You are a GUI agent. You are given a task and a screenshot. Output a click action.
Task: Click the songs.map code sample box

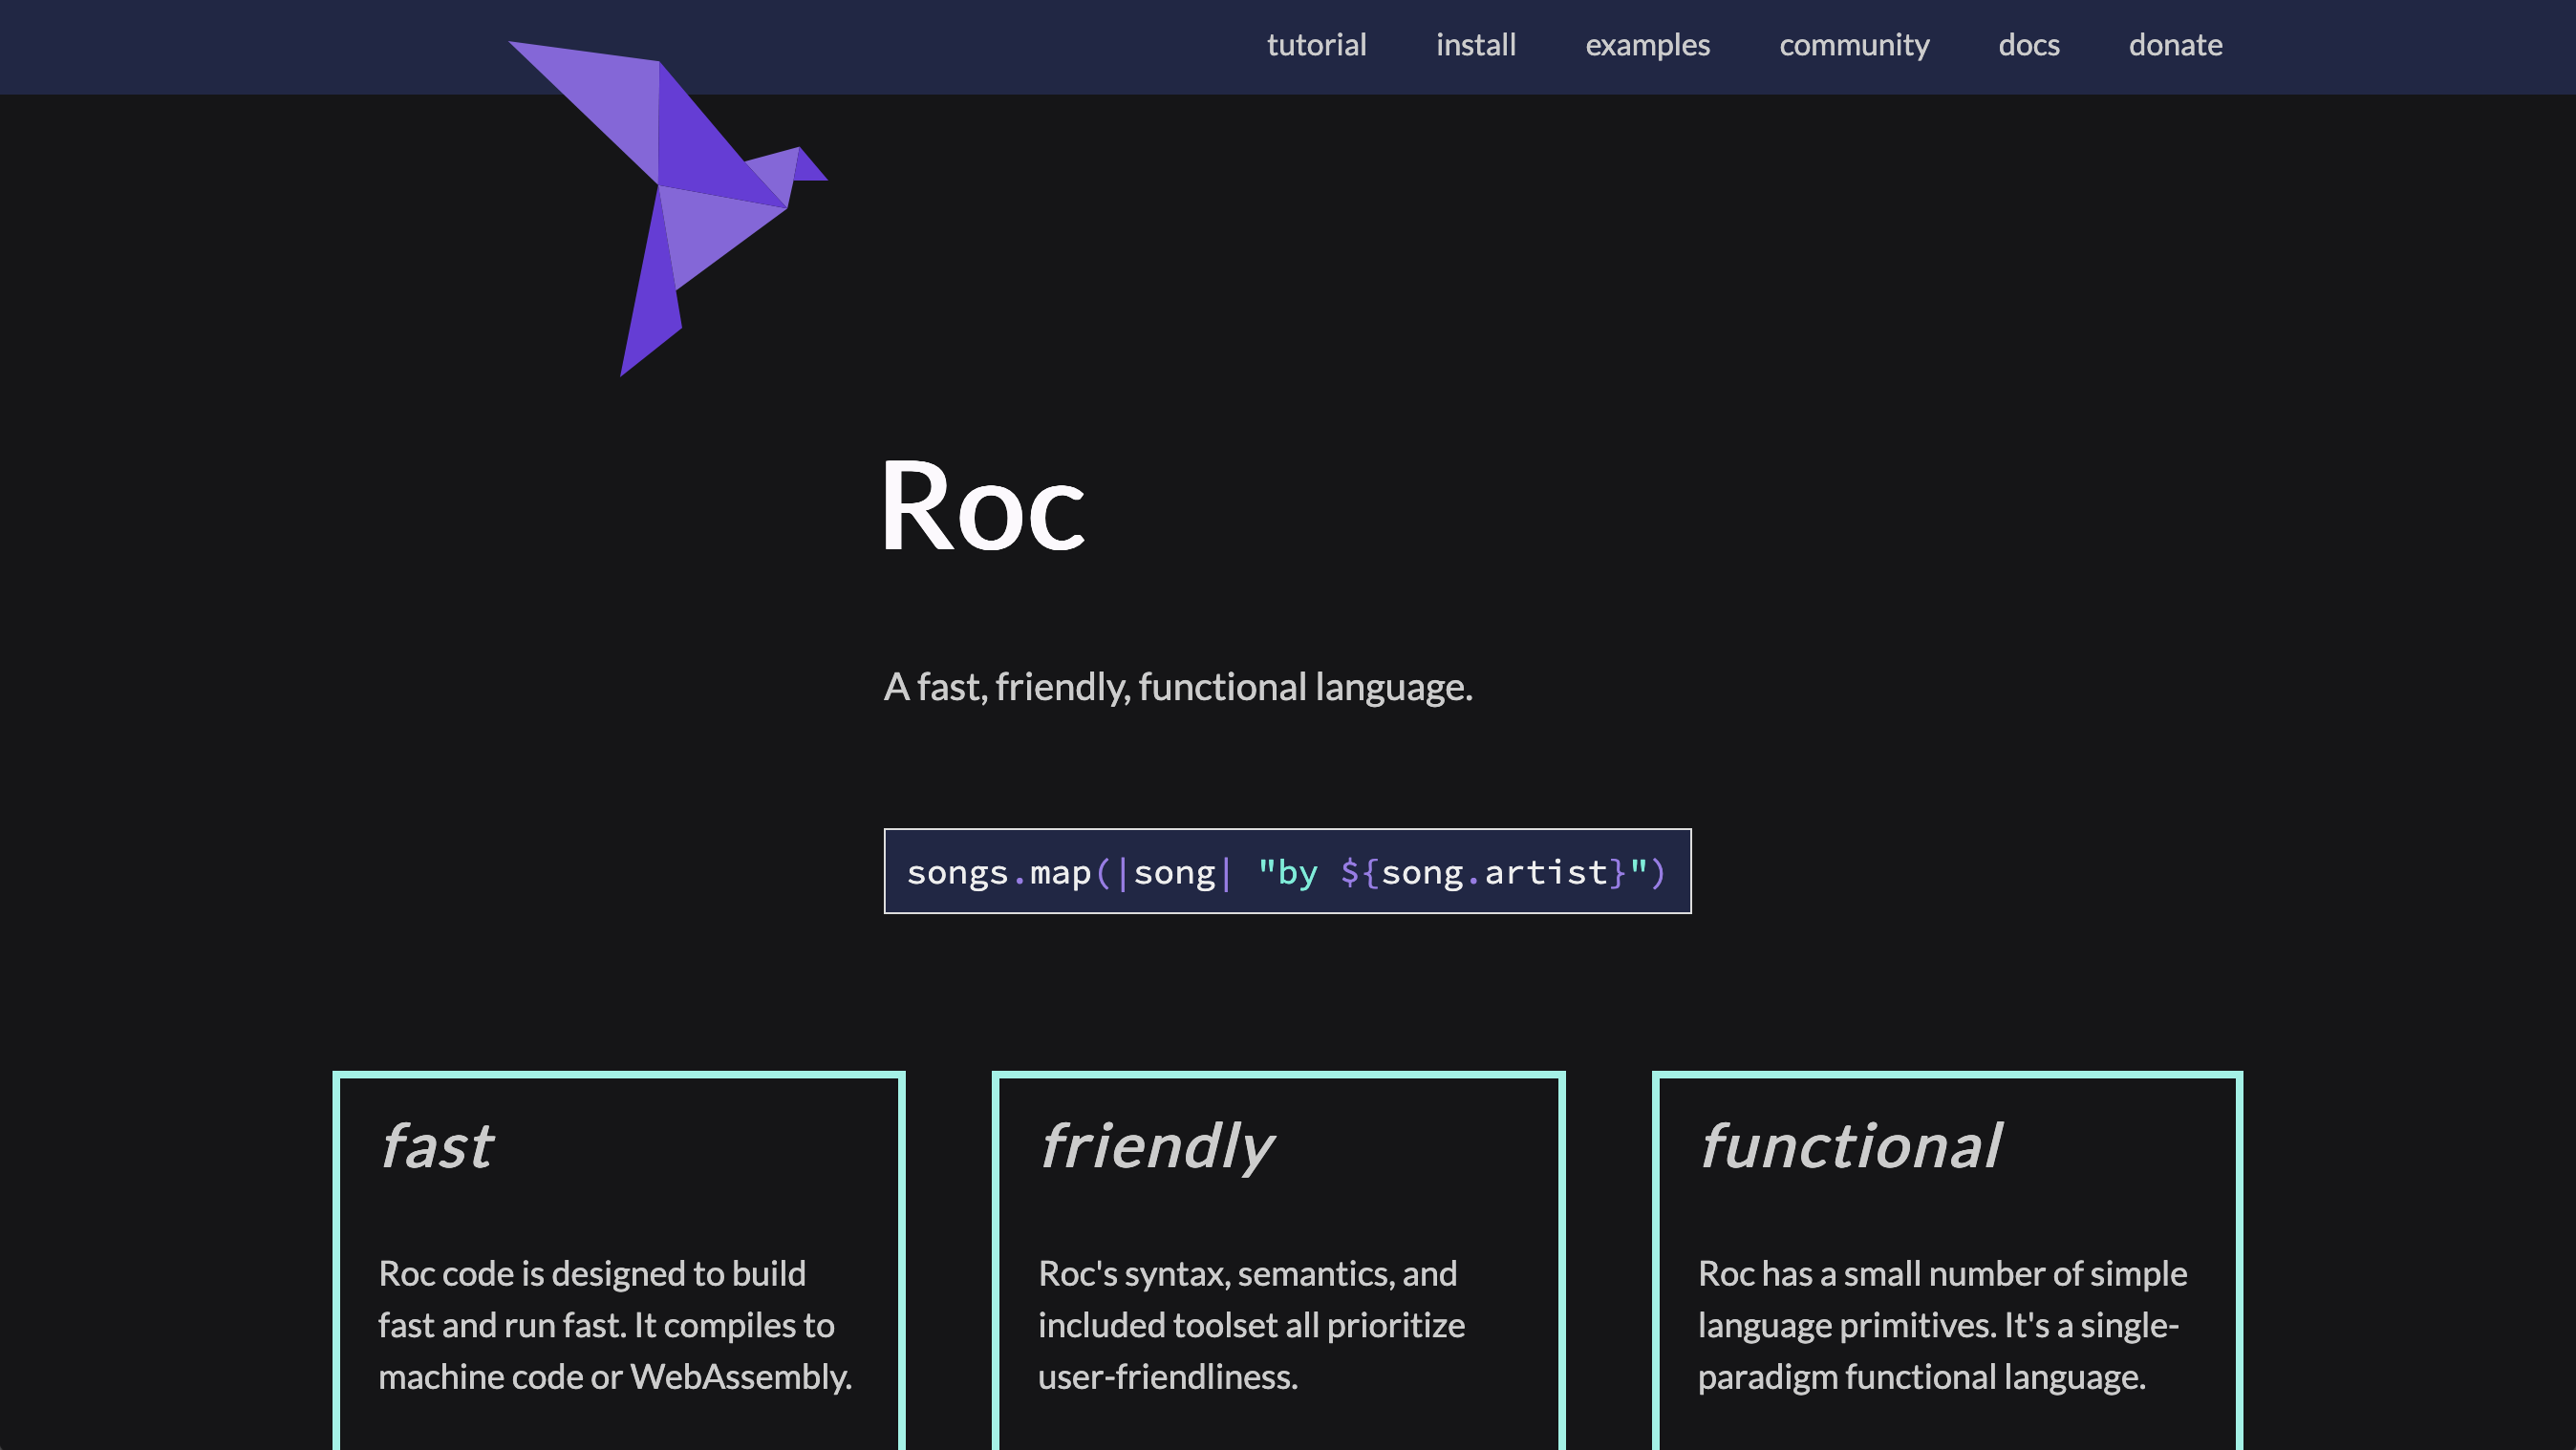[x=1287, y=871]
